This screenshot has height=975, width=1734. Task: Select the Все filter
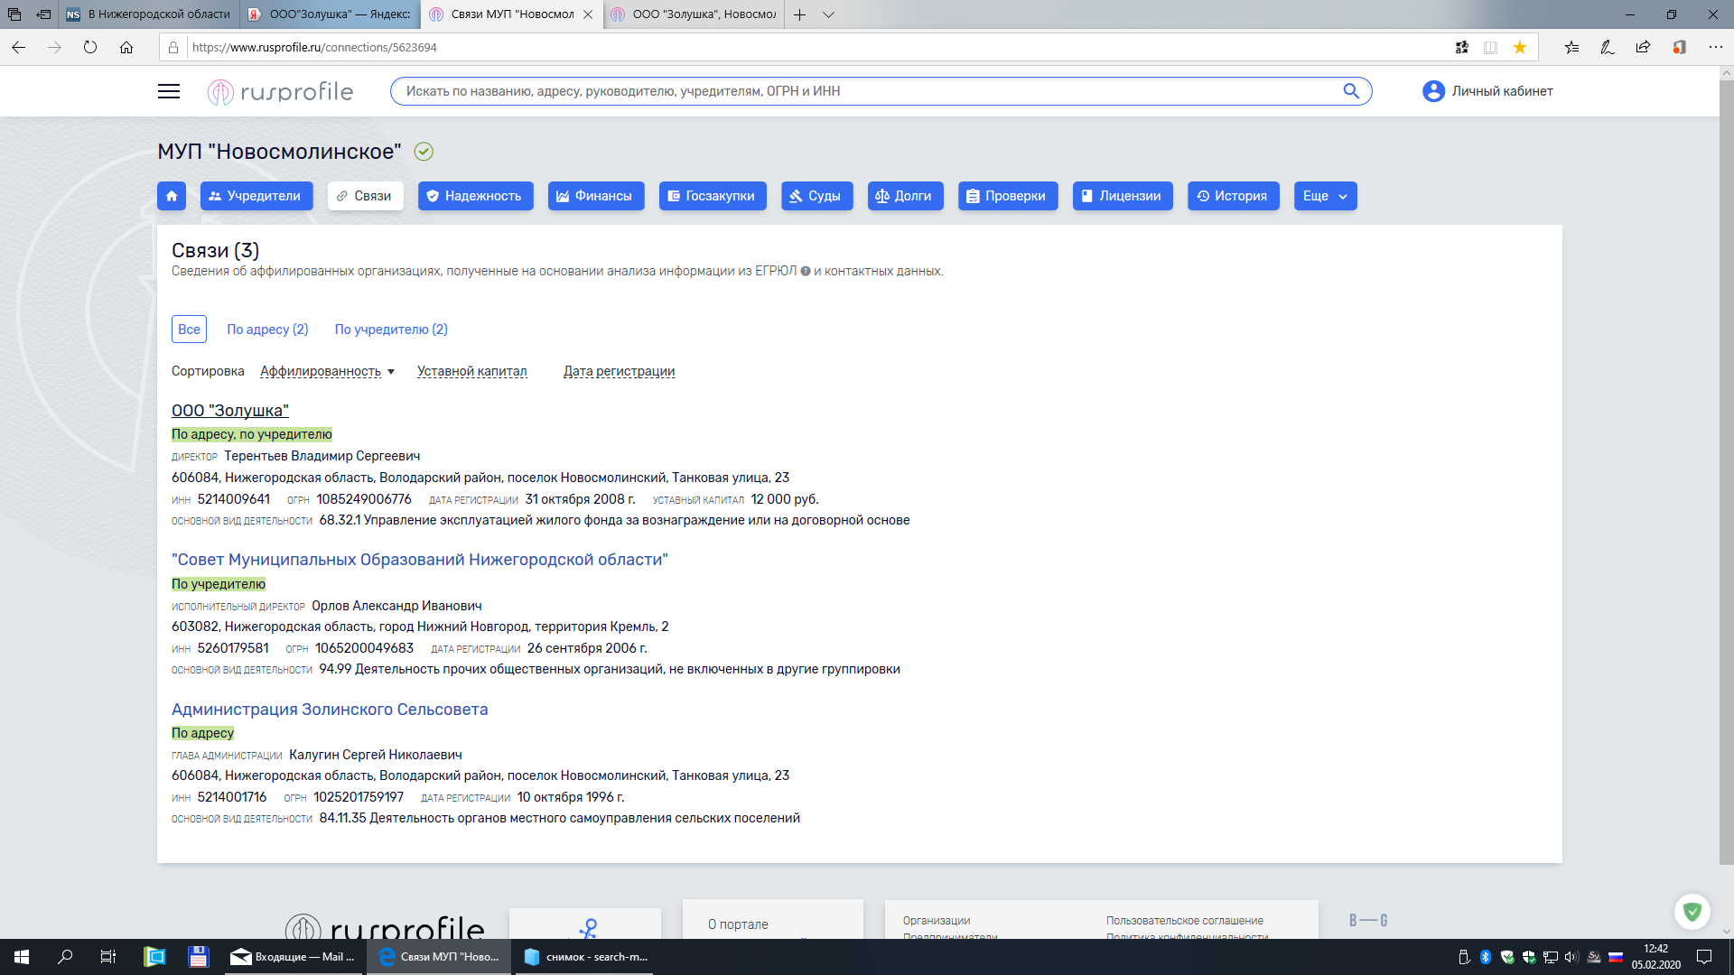[189, 330]
